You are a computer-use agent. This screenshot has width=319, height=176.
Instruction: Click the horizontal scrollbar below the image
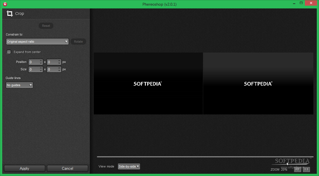coord(205,157)
